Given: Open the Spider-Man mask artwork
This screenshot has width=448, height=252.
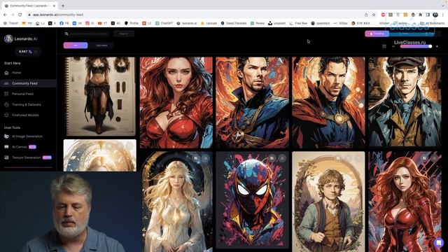Looking at the screenshot, I should click(252, 200).
